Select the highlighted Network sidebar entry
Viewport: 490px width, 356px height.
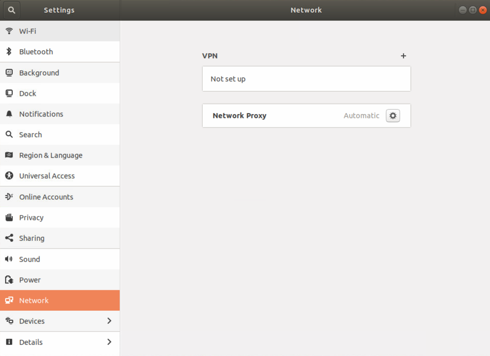(x=60, y=300)
